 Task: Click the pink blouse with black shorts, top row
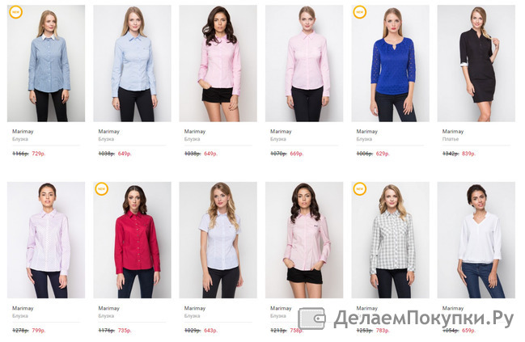[x=218, y=63]
